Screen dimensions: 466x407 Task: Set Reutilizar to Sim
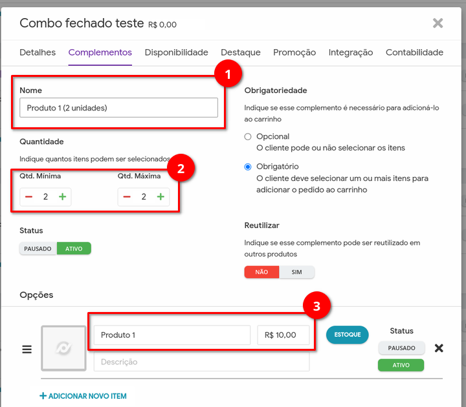click(296, 272)
